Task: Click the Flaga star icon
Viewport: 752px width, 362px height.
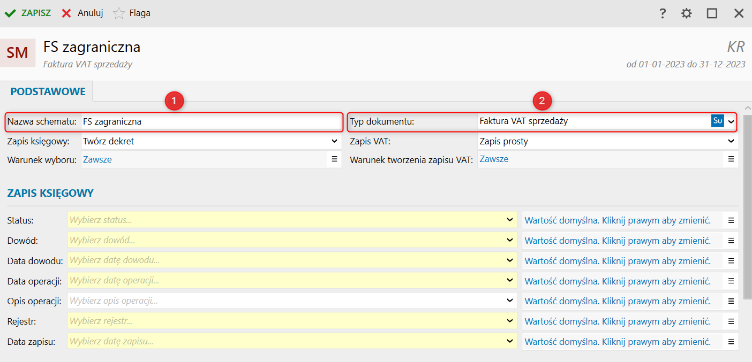Action: pyautogui.click(x=119, y=13)
